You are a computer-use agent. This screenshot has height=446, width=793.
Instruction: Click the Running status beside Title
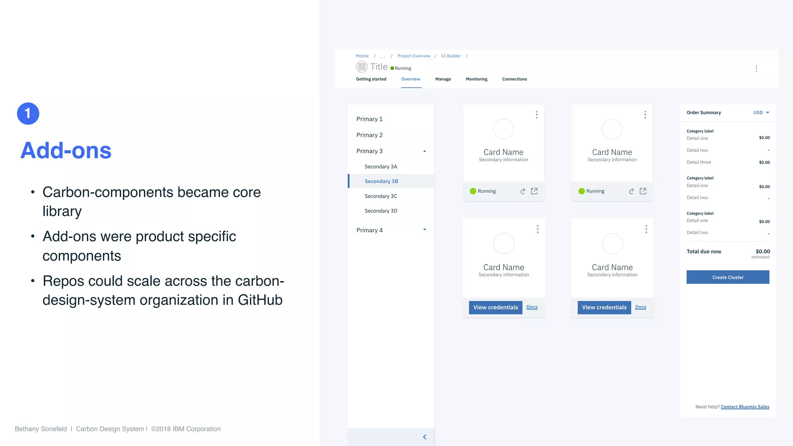click(x=401, y=68)
